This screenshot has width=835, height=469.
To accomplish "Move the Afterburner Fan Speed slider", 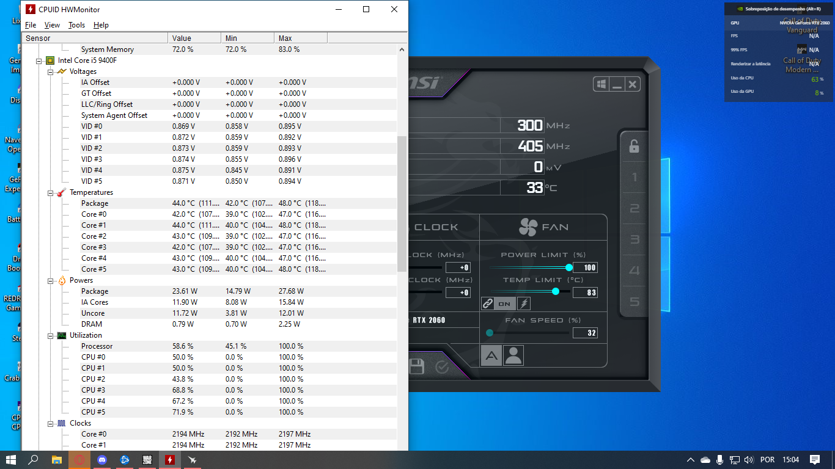I will coord(490,333).
